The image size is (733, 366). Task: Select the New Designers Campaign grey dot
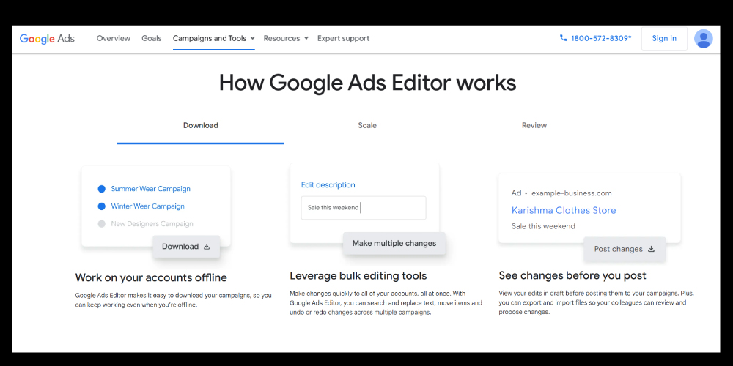(101, 223)
